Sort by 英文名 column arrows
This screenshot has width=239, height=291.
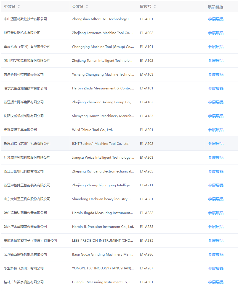[x=87, y=6]
